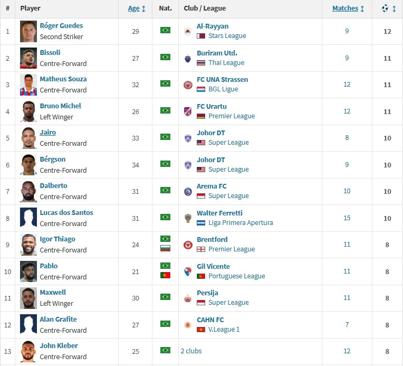Sort table by Age column
This screenshot has width=403, height=366.
click(135, 8)
